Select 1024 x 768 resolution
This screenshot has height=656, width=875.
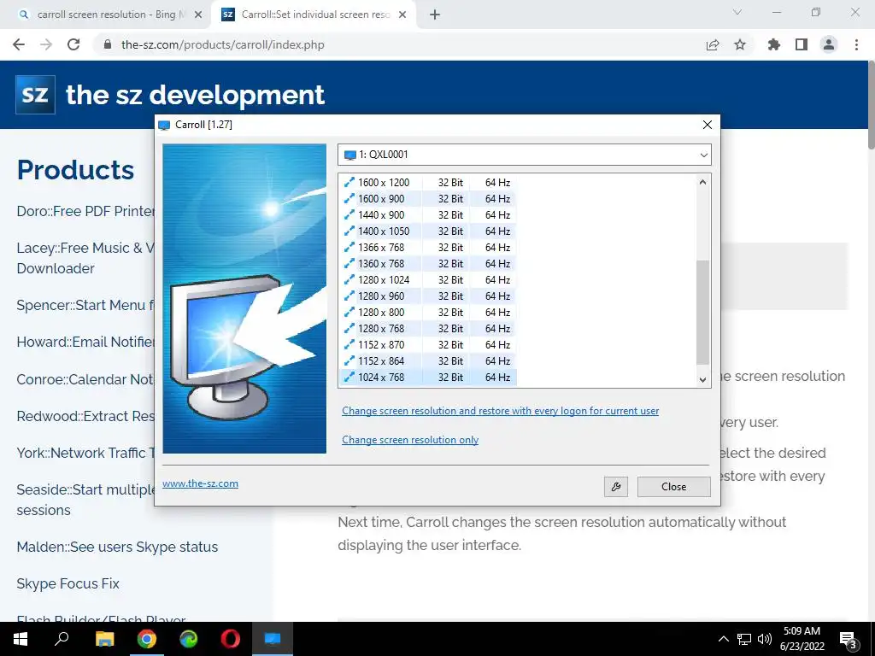427,377
